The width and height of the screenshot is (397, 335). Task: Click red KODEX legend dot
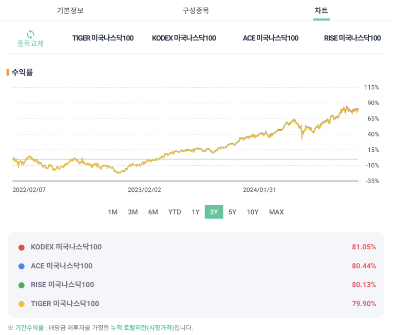click(x=22, y=247)
